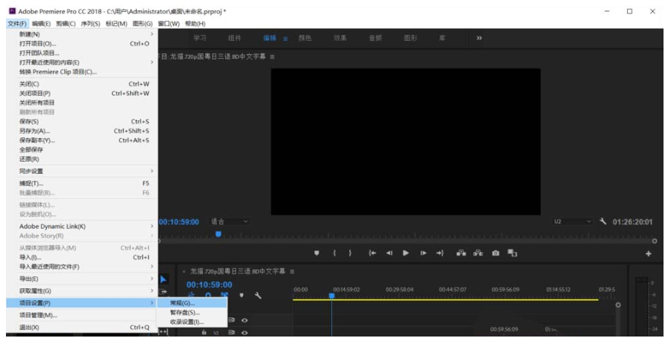Toggle the V2 track lock icon
The width and height of the screenshot is (665, 338).
point(204,333)
